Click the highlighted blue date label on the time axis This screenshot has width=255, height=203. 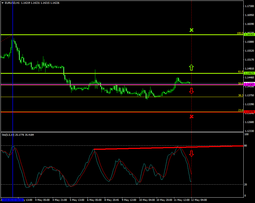pyautogui.click(x=12, y=200)
